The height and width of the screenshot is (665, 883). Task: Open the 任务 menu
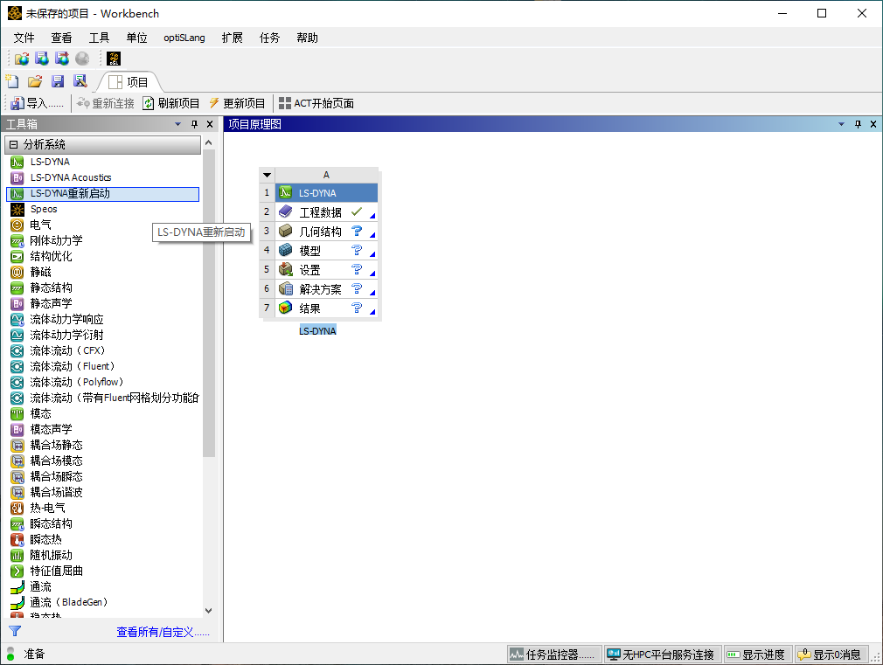click(269, 38)
